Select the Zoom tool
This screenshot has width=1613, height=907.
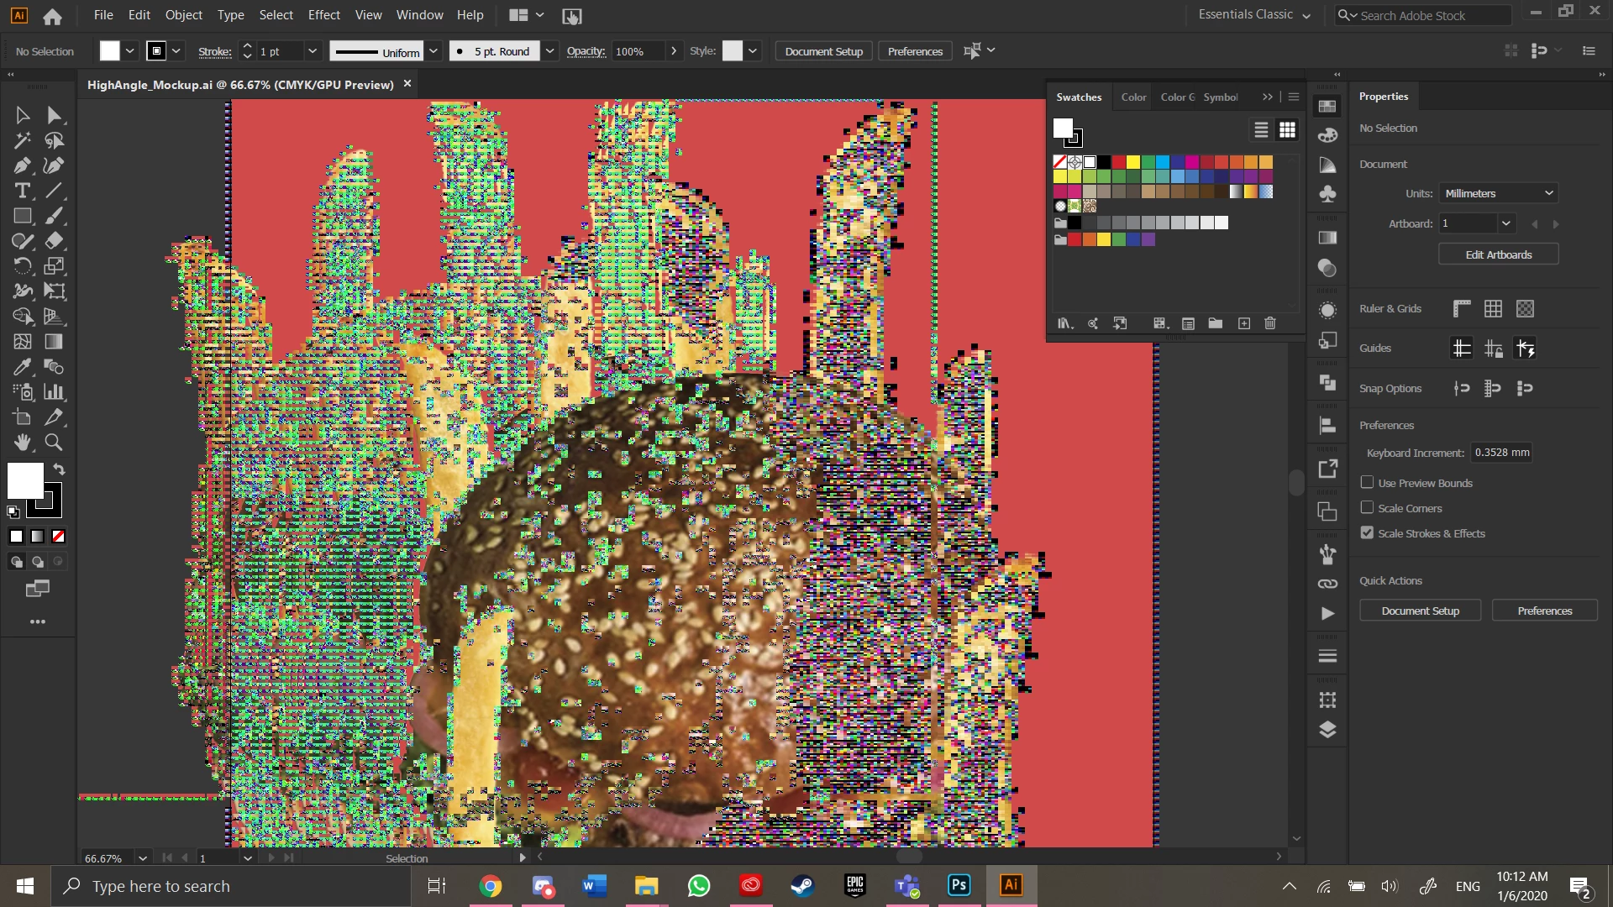54,443
